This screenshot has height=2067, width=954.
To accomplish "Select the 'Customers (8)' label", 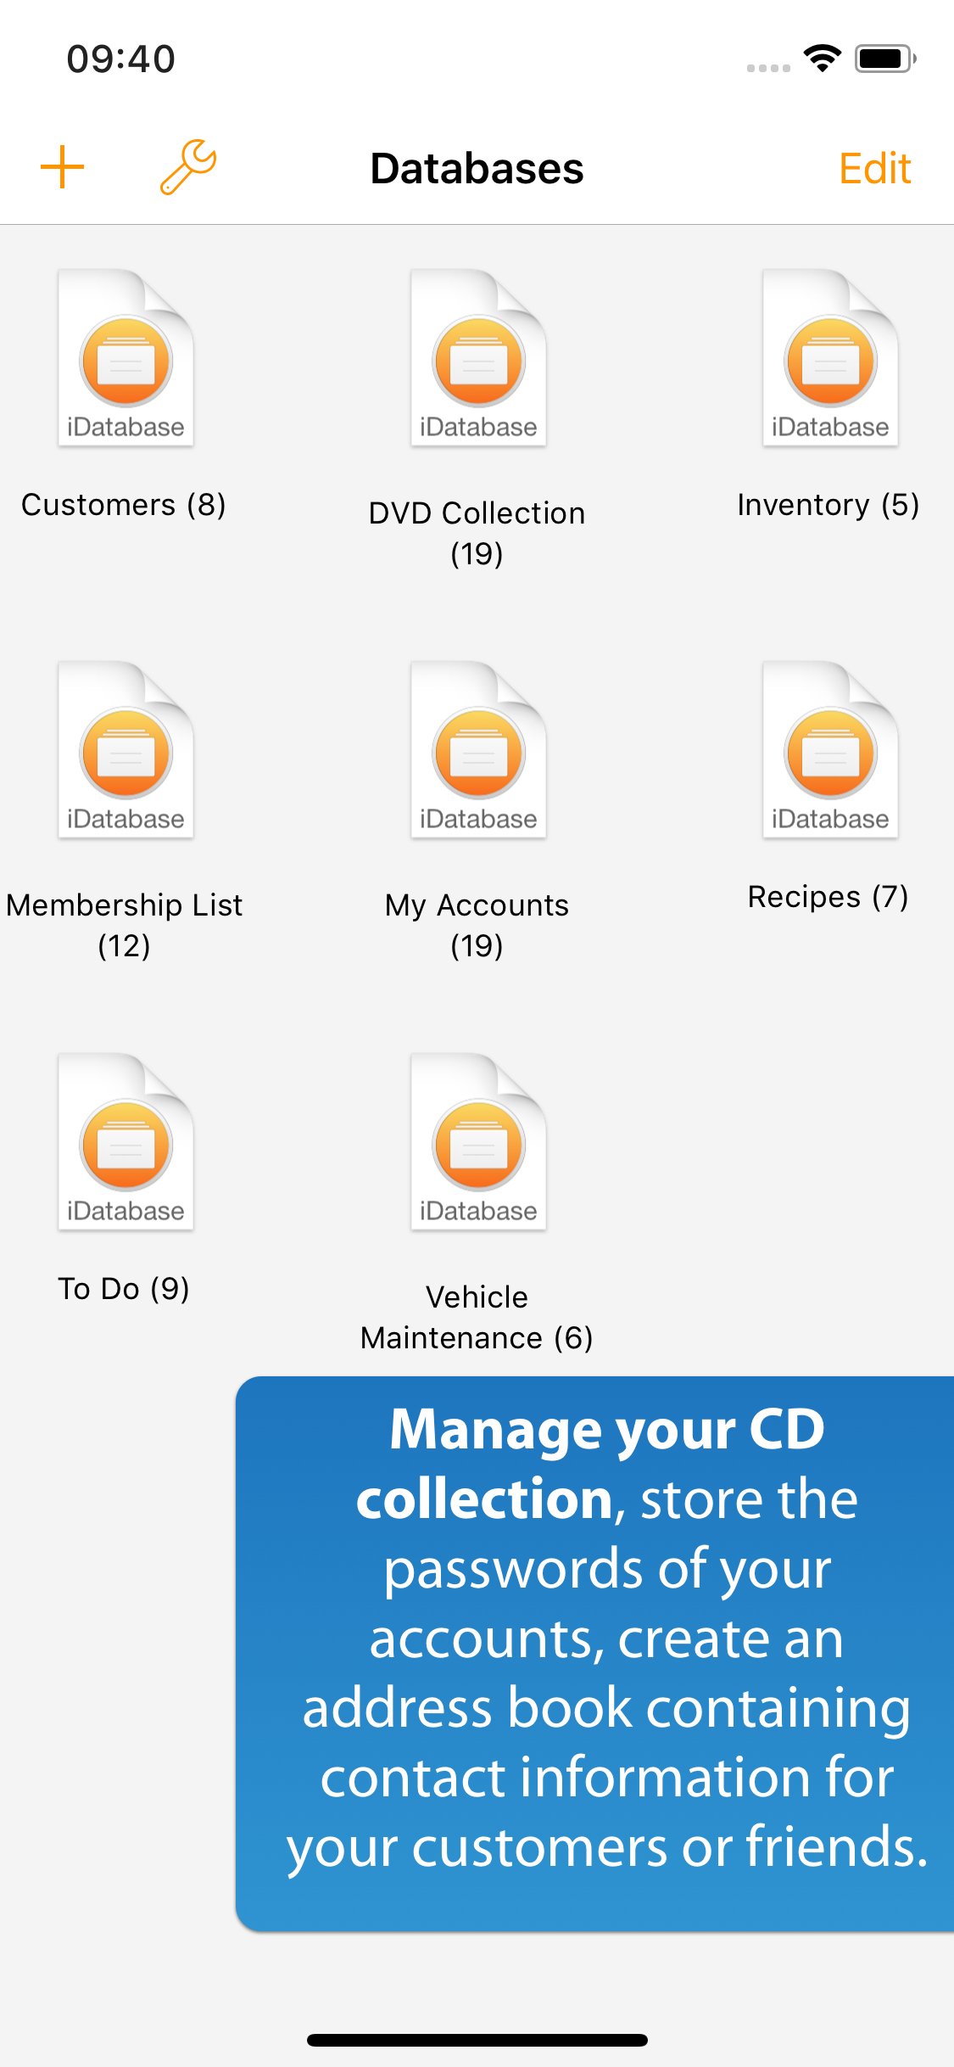I will click(124, 505).
